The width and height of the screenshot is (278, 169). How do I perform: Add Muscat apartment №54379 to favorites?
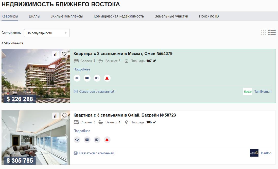click(64, 54)
